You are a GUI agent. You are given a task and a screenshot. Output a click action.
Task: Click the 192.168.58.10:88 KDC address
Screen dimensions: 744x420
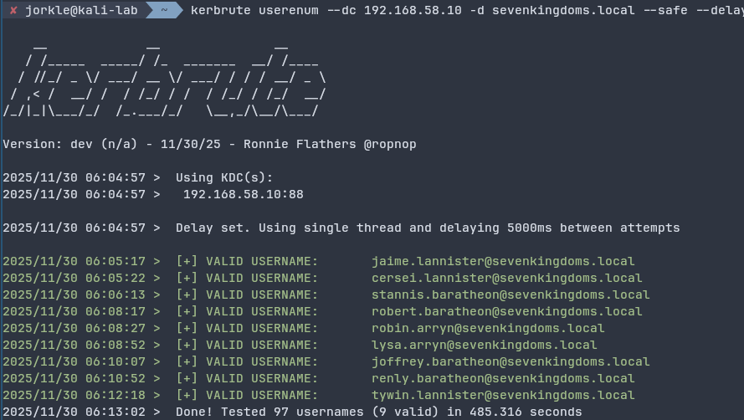coord(243,194)
